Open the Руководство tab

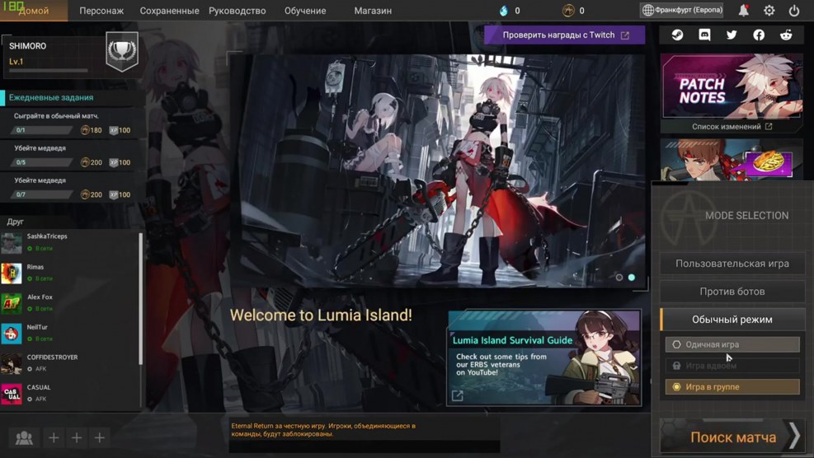tap(238, 11)
